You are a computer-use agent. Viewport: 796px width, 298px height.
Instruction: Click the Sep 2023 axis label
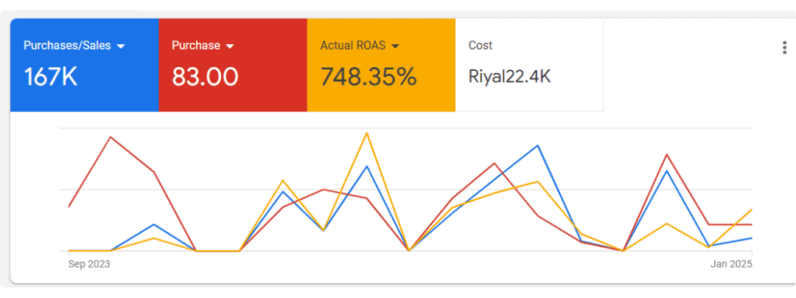89,265
